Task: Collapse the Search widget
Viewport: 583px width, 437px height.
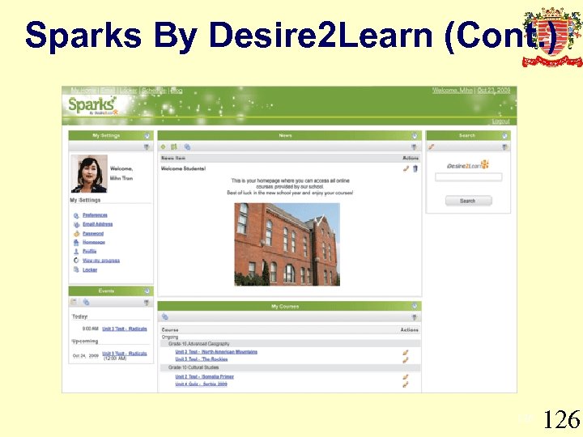Action: (x=504, y=136)
